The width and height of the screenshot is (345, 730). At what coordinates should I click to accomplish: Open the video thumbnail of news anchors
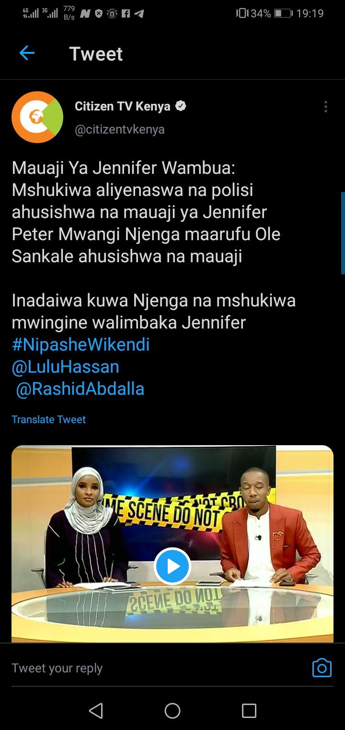point(172,544)
